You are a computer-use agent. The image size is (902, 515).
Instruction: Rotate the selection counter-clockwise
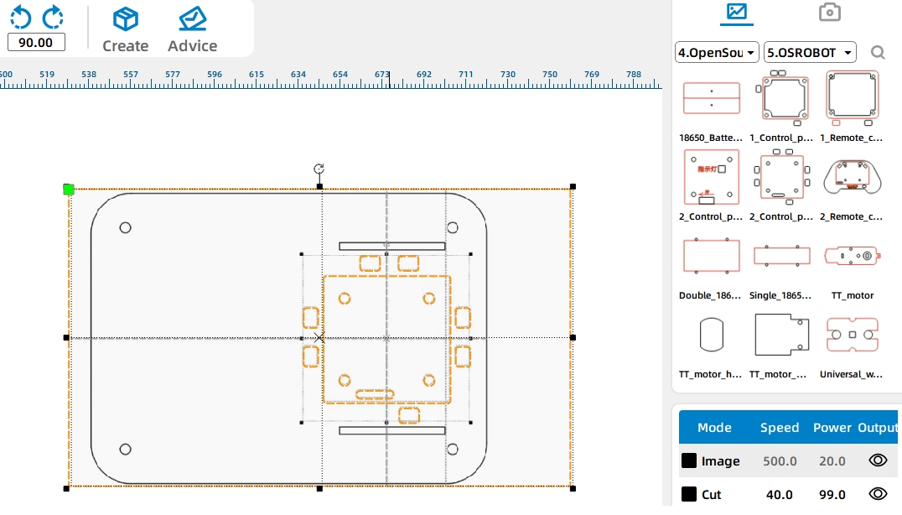pyautogui.click(x=21, y=18)
